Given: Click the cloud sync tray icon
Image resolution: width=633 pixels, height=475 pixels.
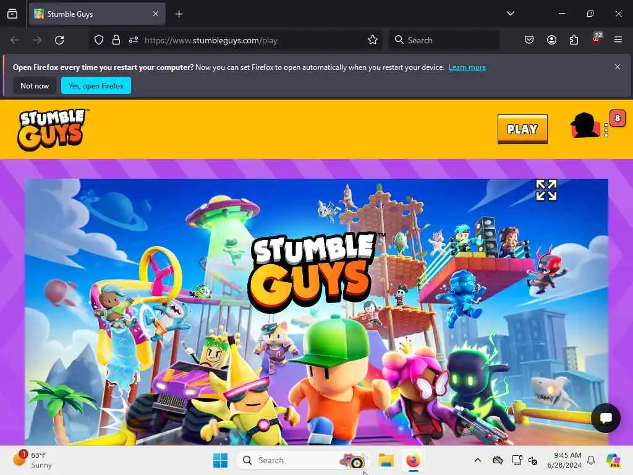Looking at the screenshot, I should tap(498, 460).
